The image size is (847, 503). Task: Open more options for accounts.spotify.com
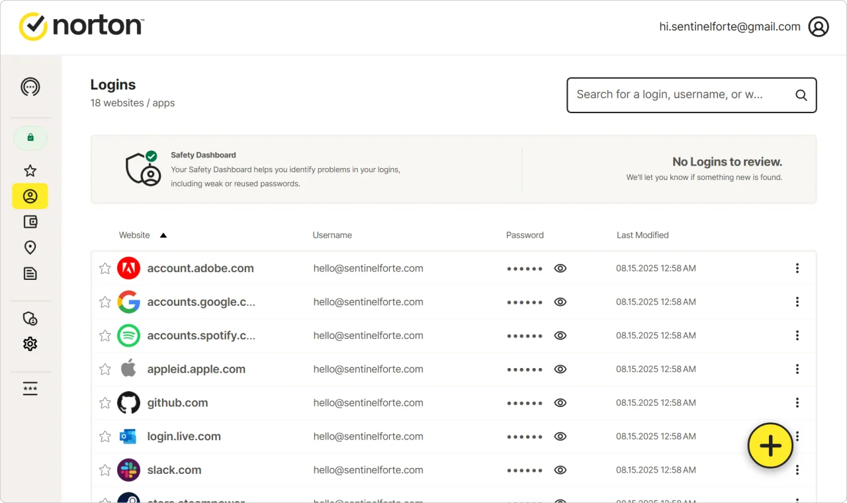pyautogui.click(x=797, y=336)
